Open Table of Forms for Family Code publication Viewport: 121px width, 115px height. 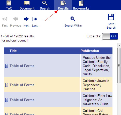pyautogui.click(x=22, y=66)
